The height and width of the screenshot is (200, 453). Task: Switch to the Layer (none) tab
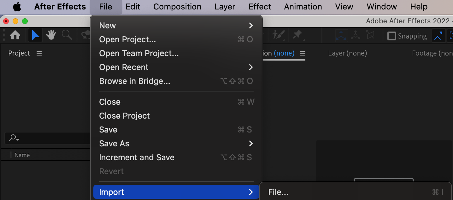click(x=347, y=53)
